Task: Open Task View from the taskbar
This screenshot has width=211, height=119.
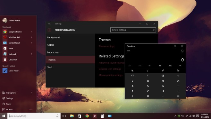Action: coord(64,116)
